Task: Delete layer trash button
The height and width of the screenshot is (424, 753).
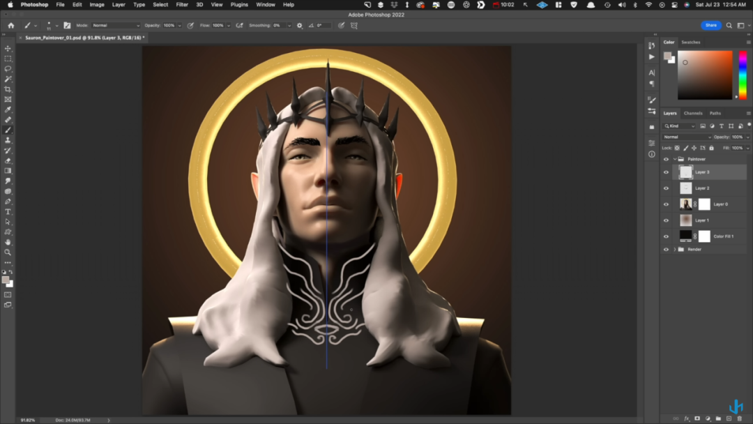Action: point(740,418)
